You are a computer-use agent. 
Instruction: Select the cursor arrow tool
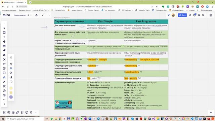[x=4, y=28]
